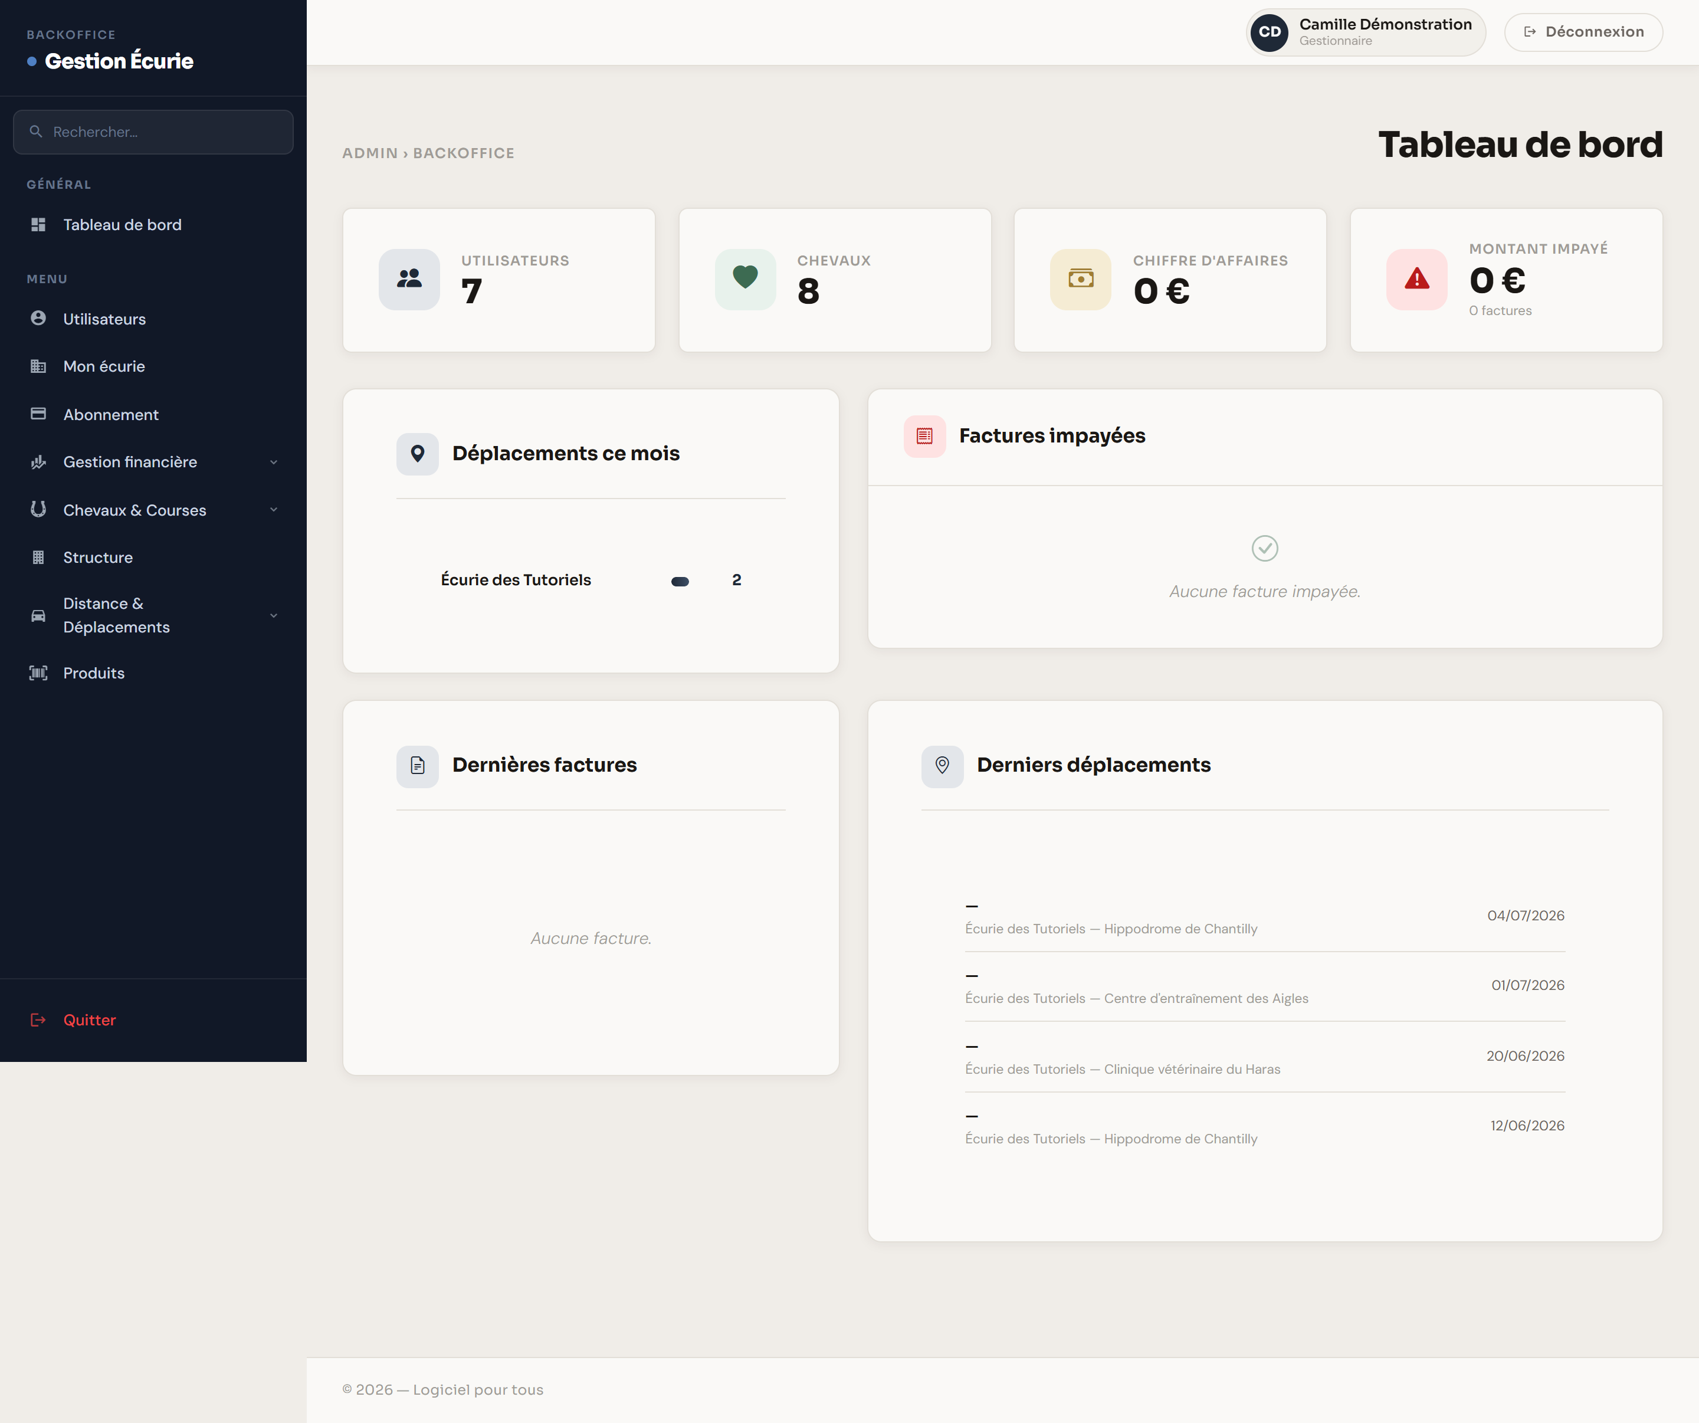Expand the Gestion financière submenu chevron

click(274, 462)
